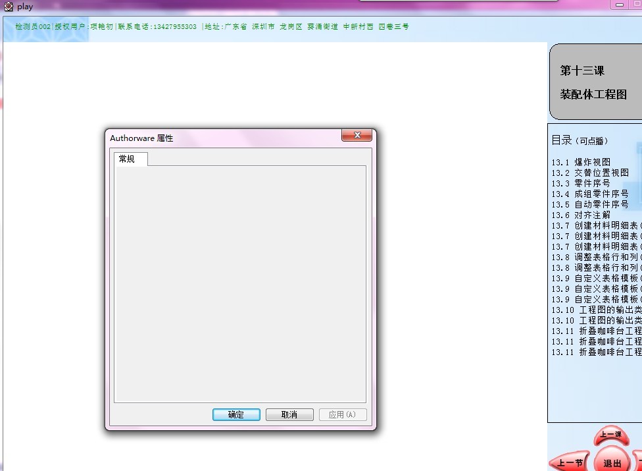This screenshot has height=471, width=642.
Task: Click the 第十三课 装配体工程图 title panel
Action: (x=595, y=82)
